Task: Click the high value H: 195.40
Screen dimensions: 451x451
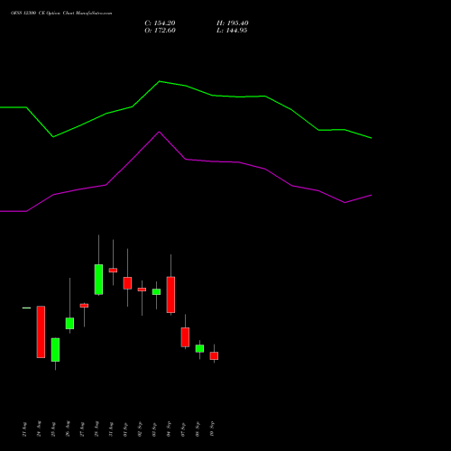Action: [233, 23]
